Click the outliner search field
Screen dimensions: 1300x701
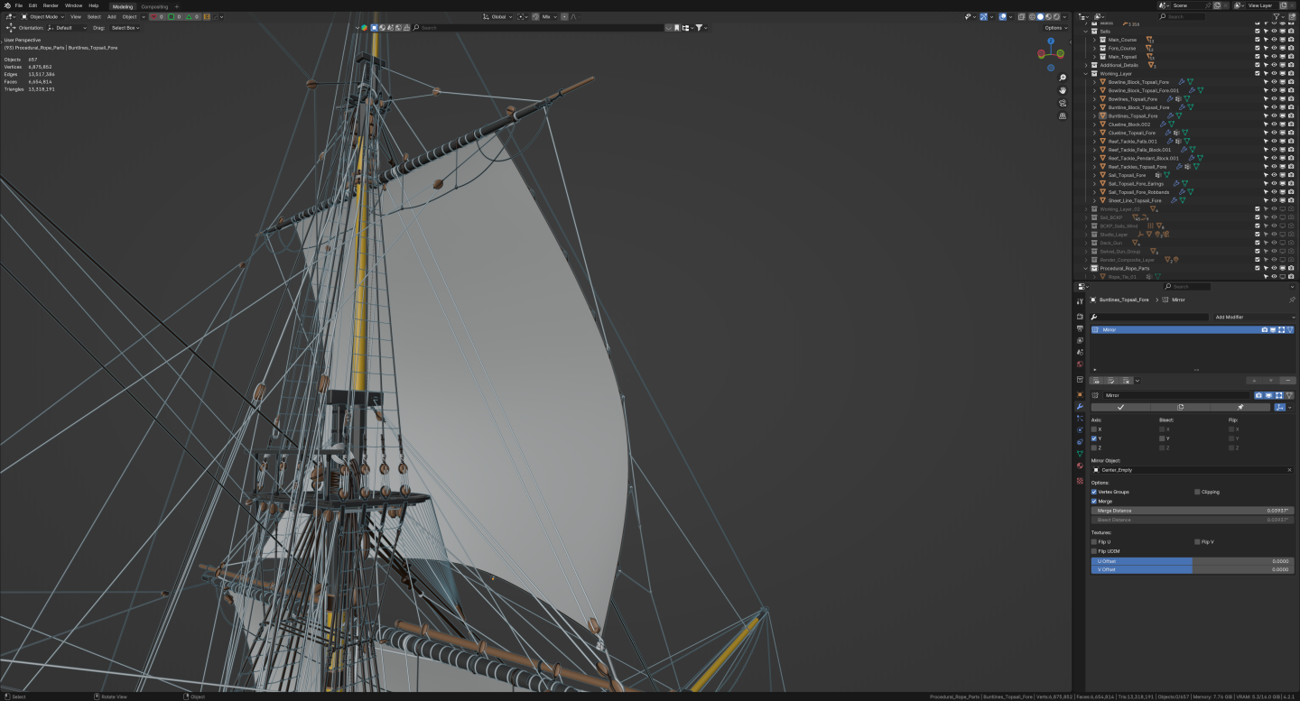click(x=1182, y=16)
